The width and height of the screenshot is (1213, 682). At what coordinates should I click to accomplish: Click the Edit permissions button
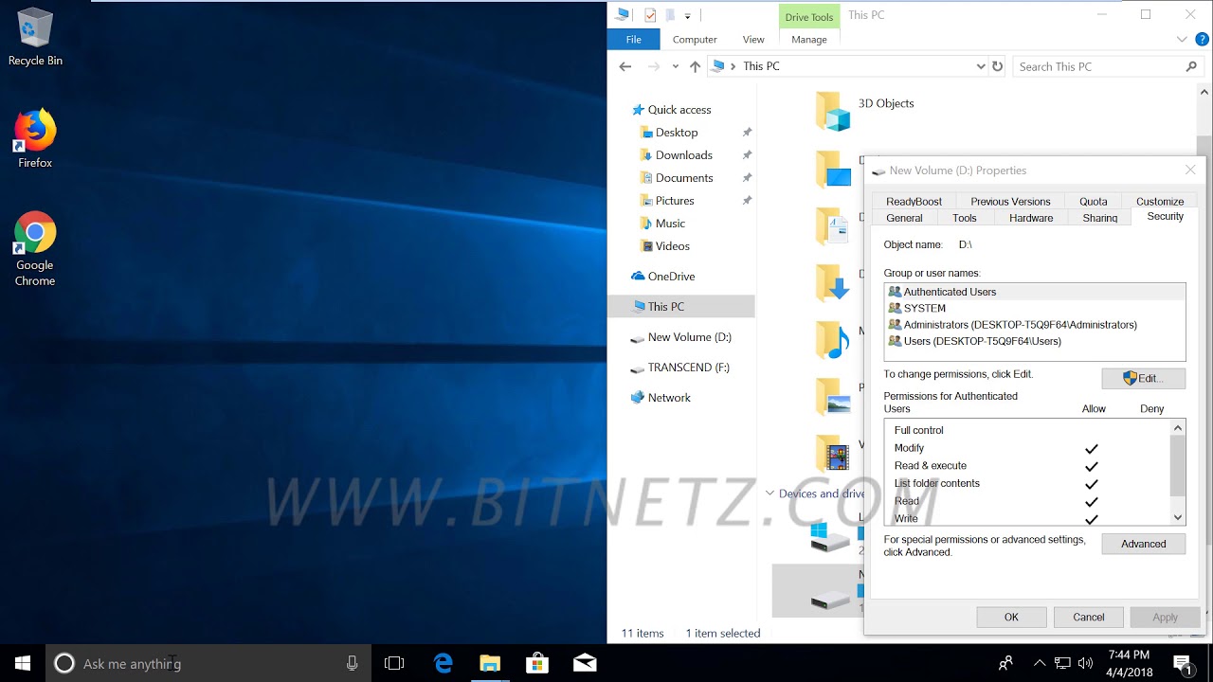(1143, 378)
